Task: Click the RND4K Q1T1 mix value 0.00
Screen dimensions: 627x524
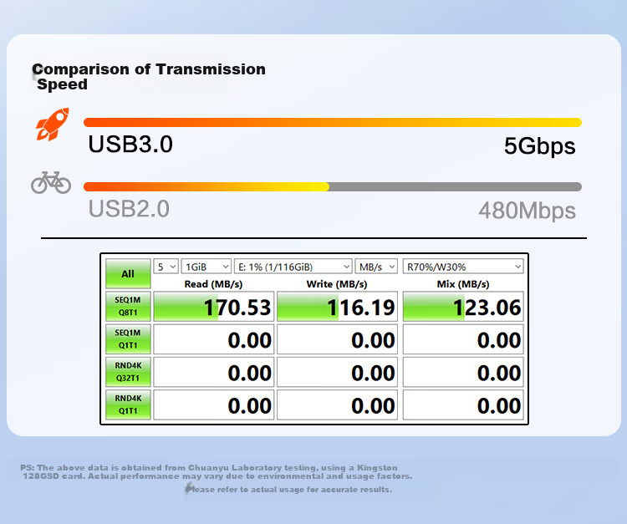Action: 463,404
